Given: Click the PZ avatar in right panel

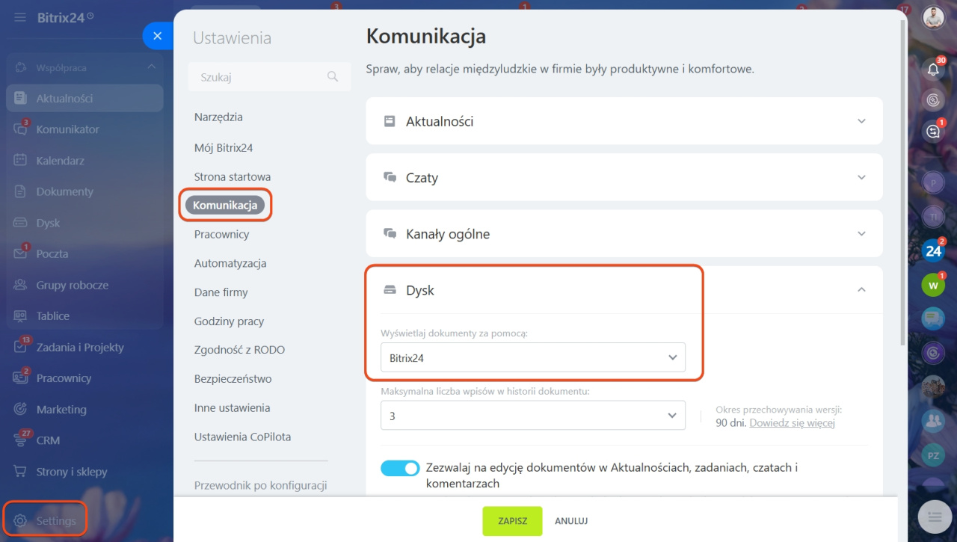Looking at the screenshot, I should pyautogui.click(x=933, y=455).
